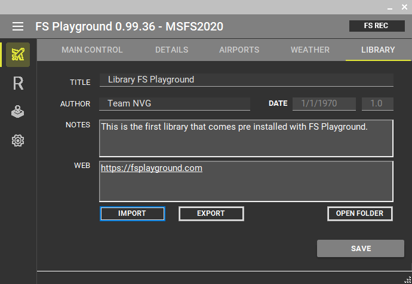Open the hamburger menu
The height and width of the screenshot is (284, 412).
pyautogui.click(x=18, y=26)
